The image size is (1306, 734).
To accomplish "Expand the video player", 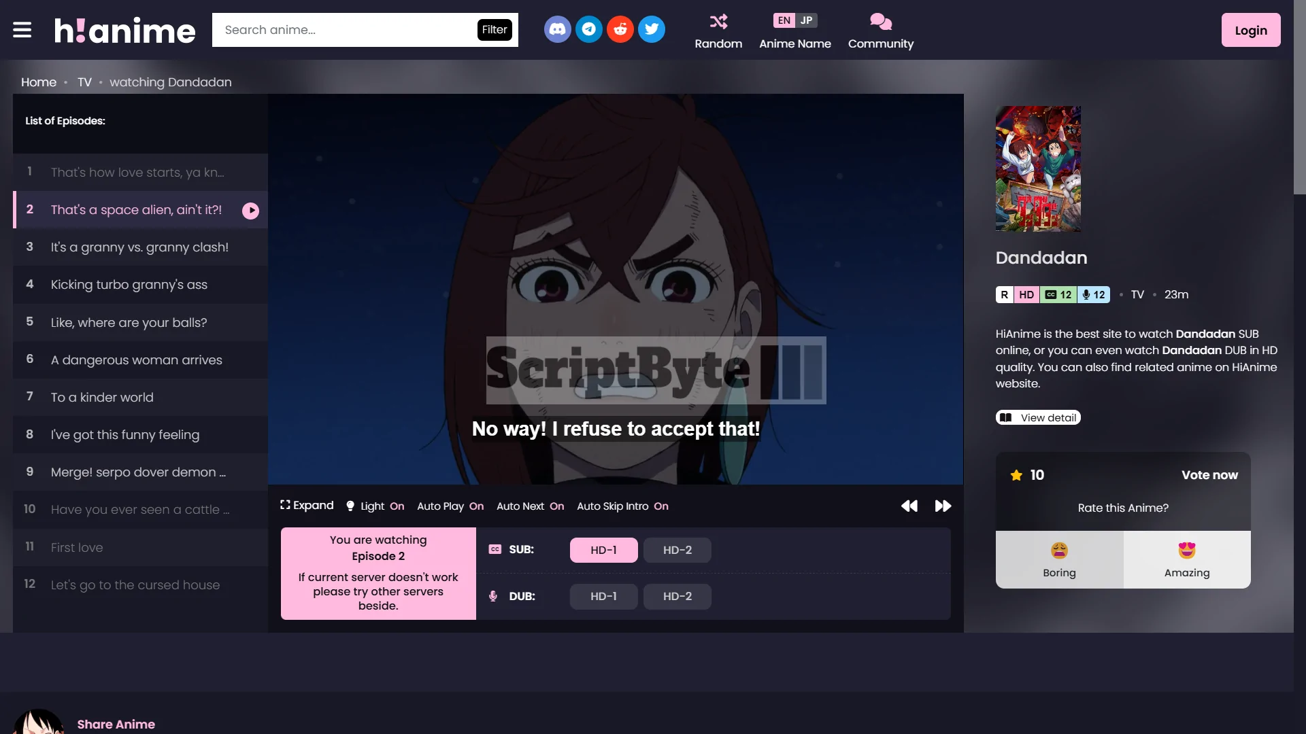I will click(x=307, y=506).
